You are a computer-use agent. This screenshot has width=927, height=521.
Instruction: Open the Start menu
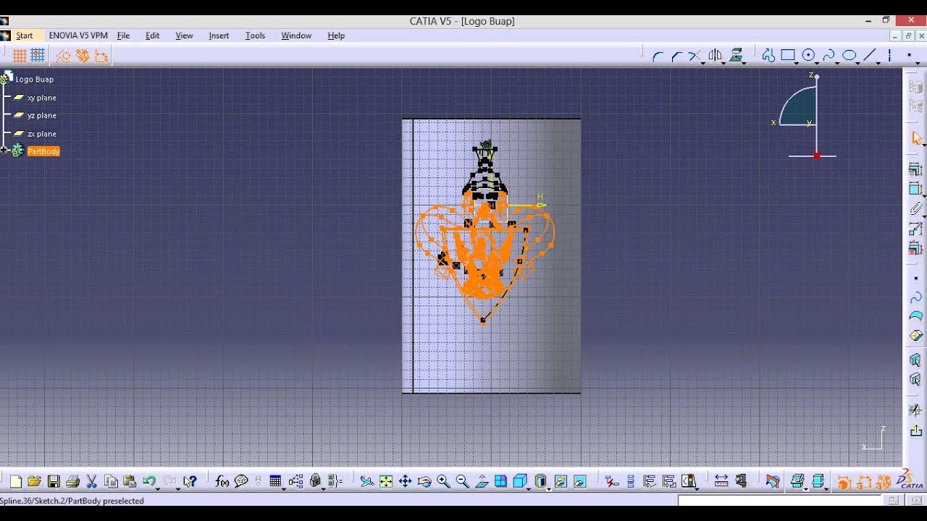click(x=25, y=35)
